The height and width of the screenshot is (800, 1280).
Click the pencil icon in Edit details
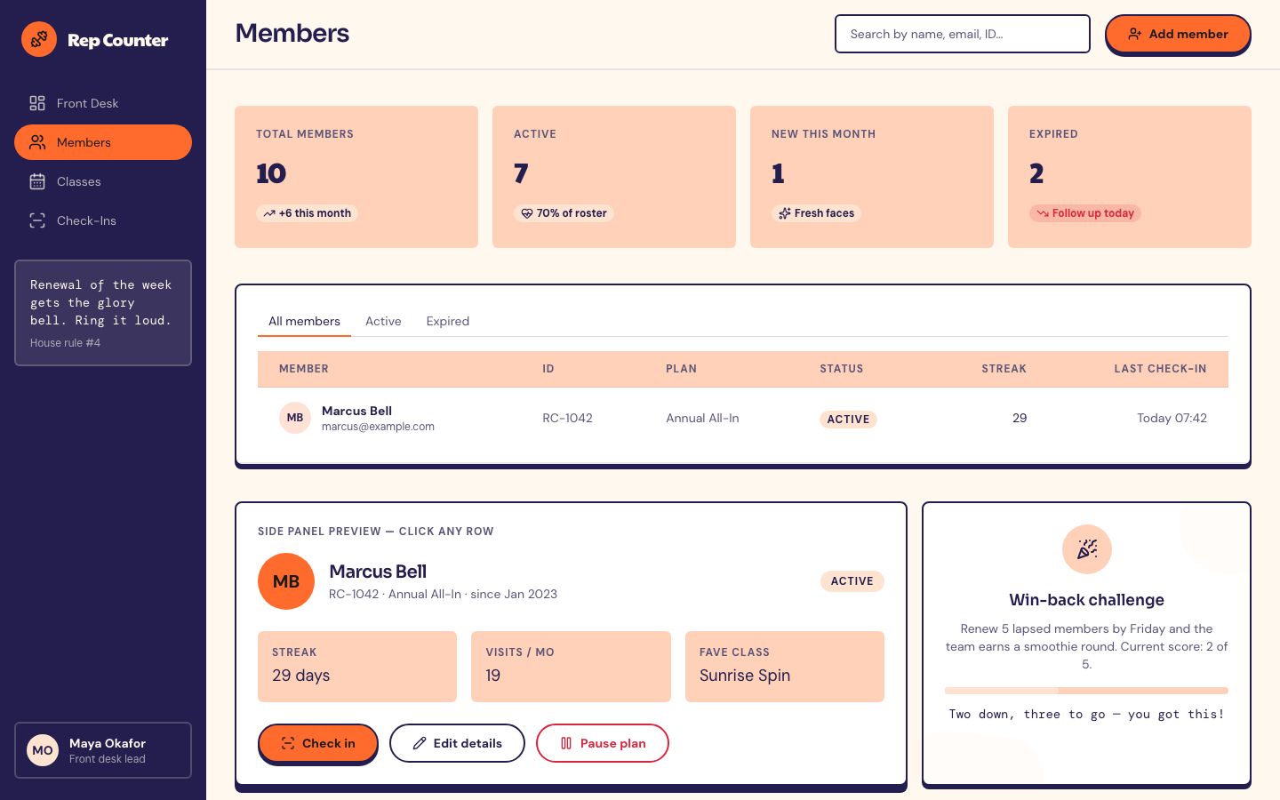click(x=420, y=743)
